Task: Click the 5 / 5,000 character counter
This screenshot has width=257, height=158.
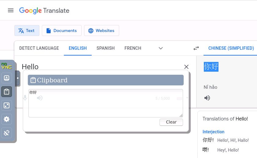Action: click(x=163, y=99)
